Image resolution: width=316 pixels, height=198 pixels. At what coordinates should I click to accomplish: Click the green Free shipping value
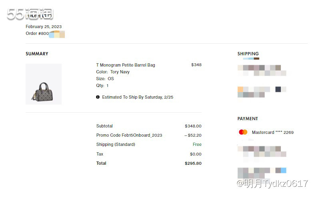[197, 144]
